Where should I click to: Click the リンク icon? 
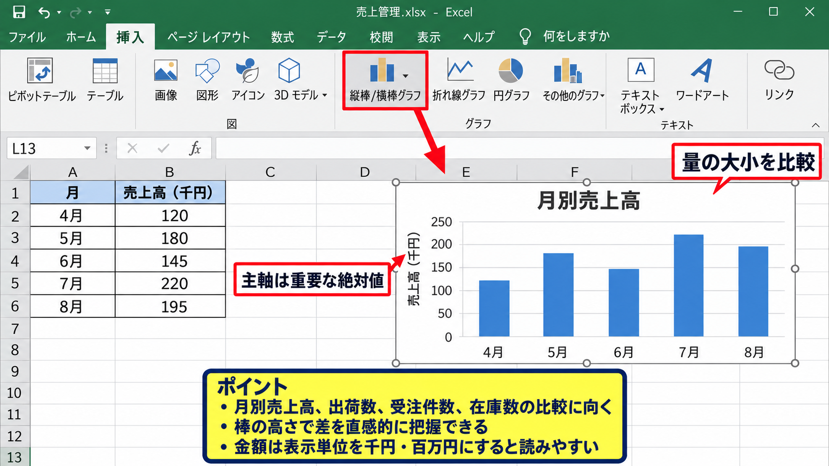click(x=779, y=70)
